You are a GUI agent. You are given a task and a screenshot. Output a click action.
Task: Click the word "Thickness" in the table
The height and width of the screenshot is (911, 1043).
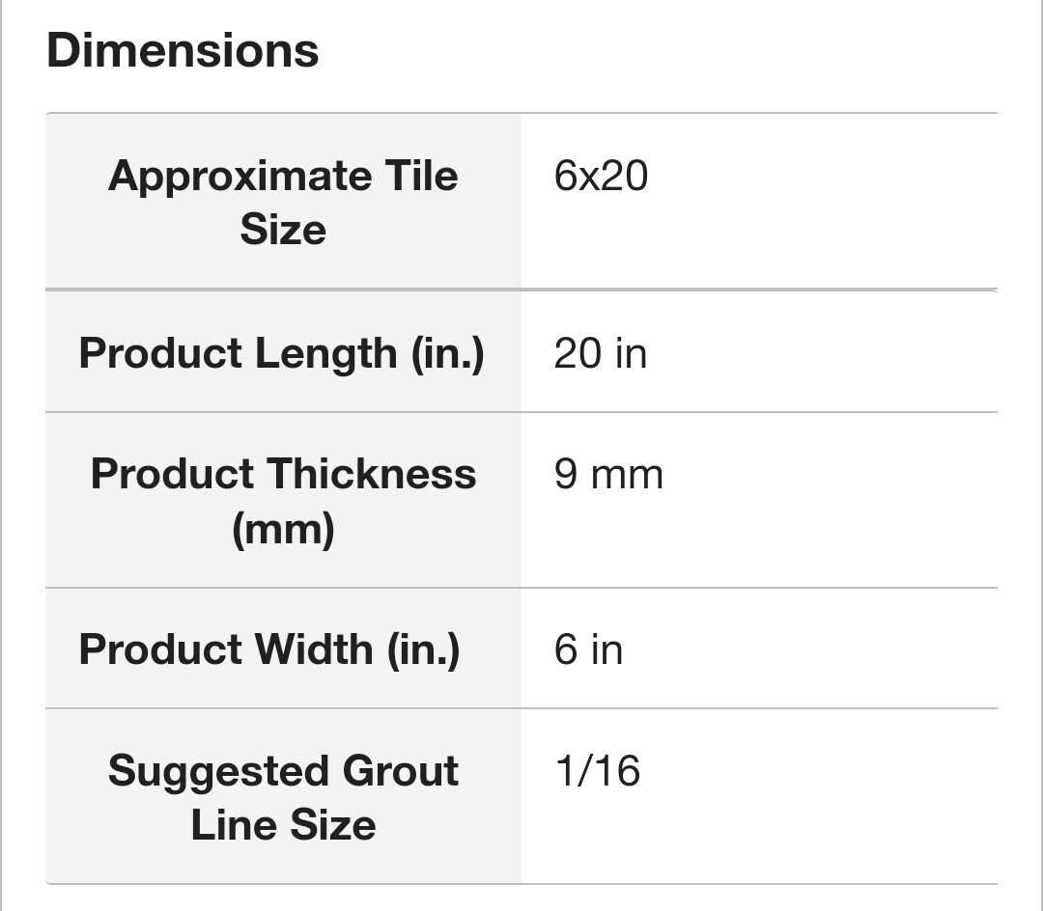pyautogui.click(x=370, y=475)
